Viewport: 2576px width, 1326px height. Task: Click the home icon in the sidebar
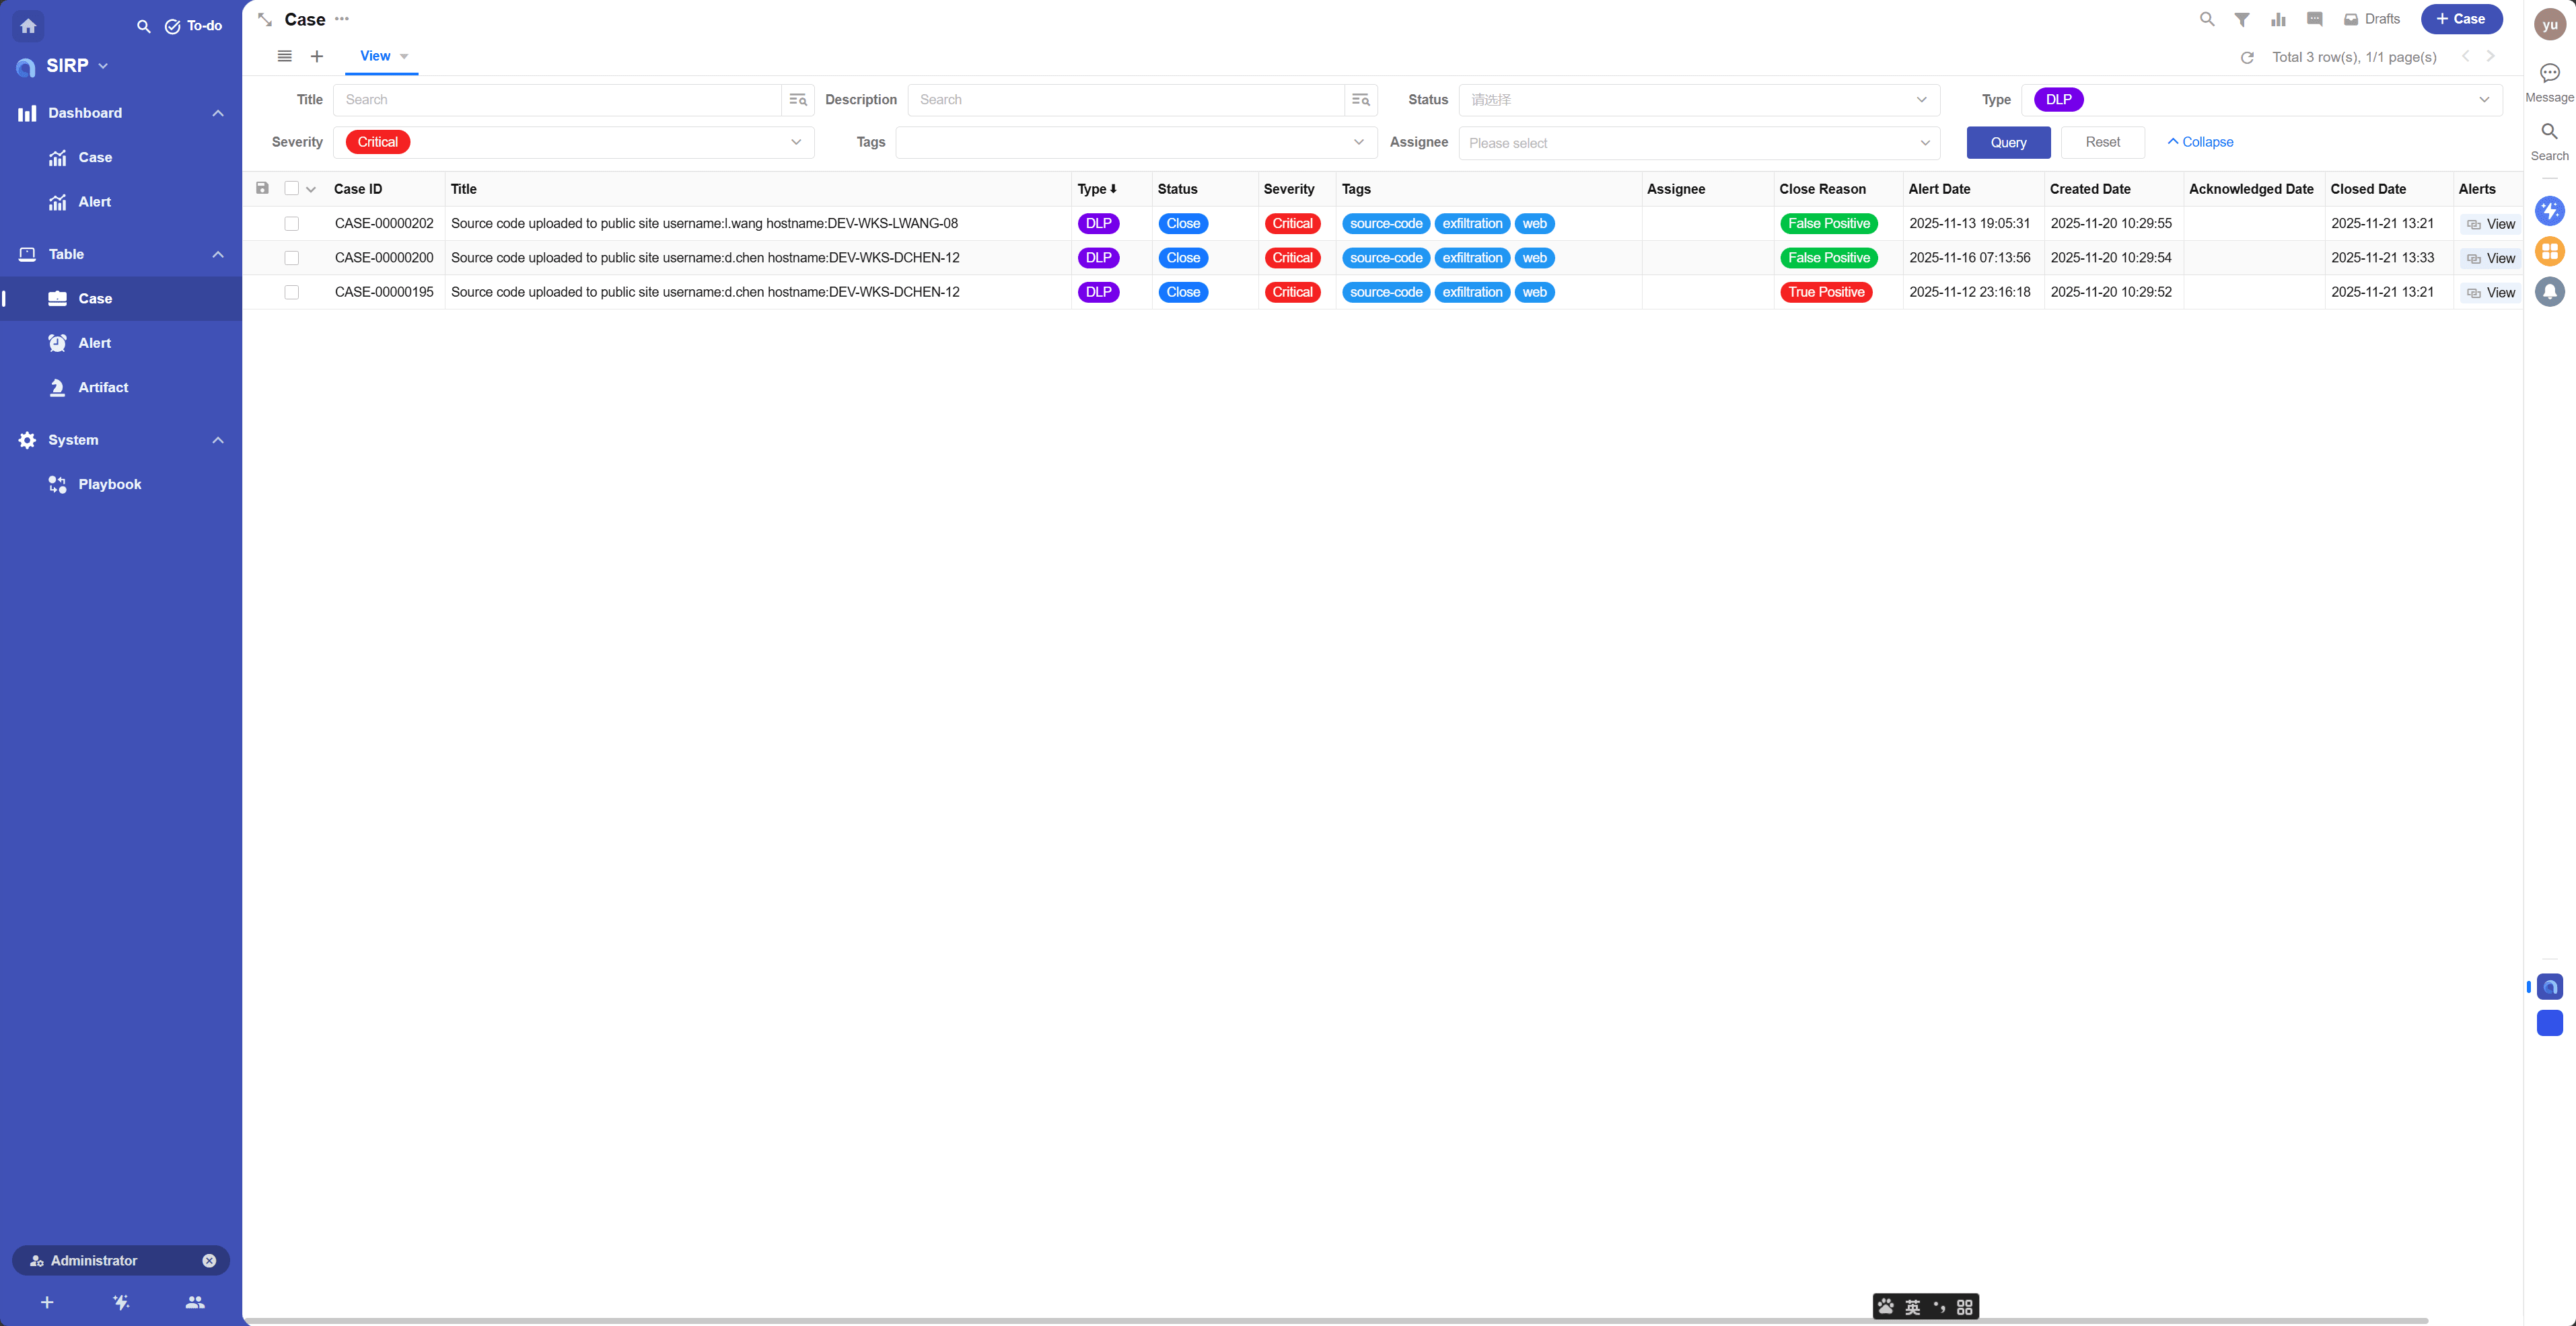point(28,26)
